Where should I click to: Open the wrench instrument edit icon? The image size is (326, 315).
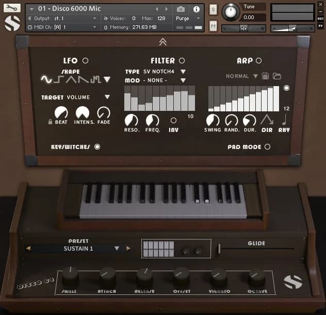(12, 8)
